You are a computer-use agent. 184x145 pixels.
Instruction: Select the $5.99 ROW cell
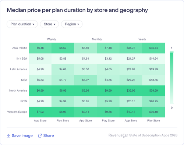tap(108, 101)
